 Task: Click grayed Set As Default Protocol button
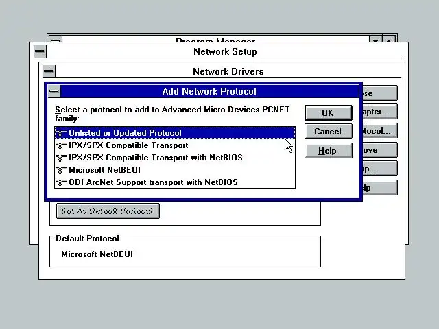pos(108,210)
